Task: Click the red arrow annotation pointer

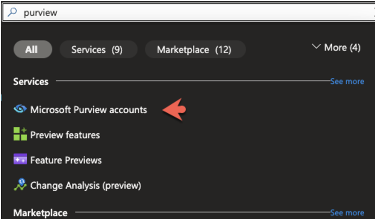Action: (x=174, y=109)
